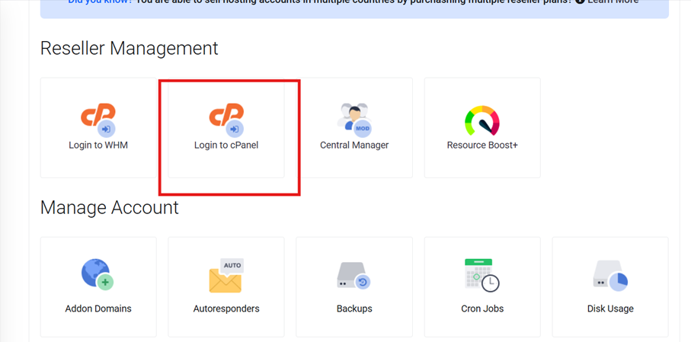Click the "Cron Jobs" text label
691x342 pixels.
(x=482, y=308)
